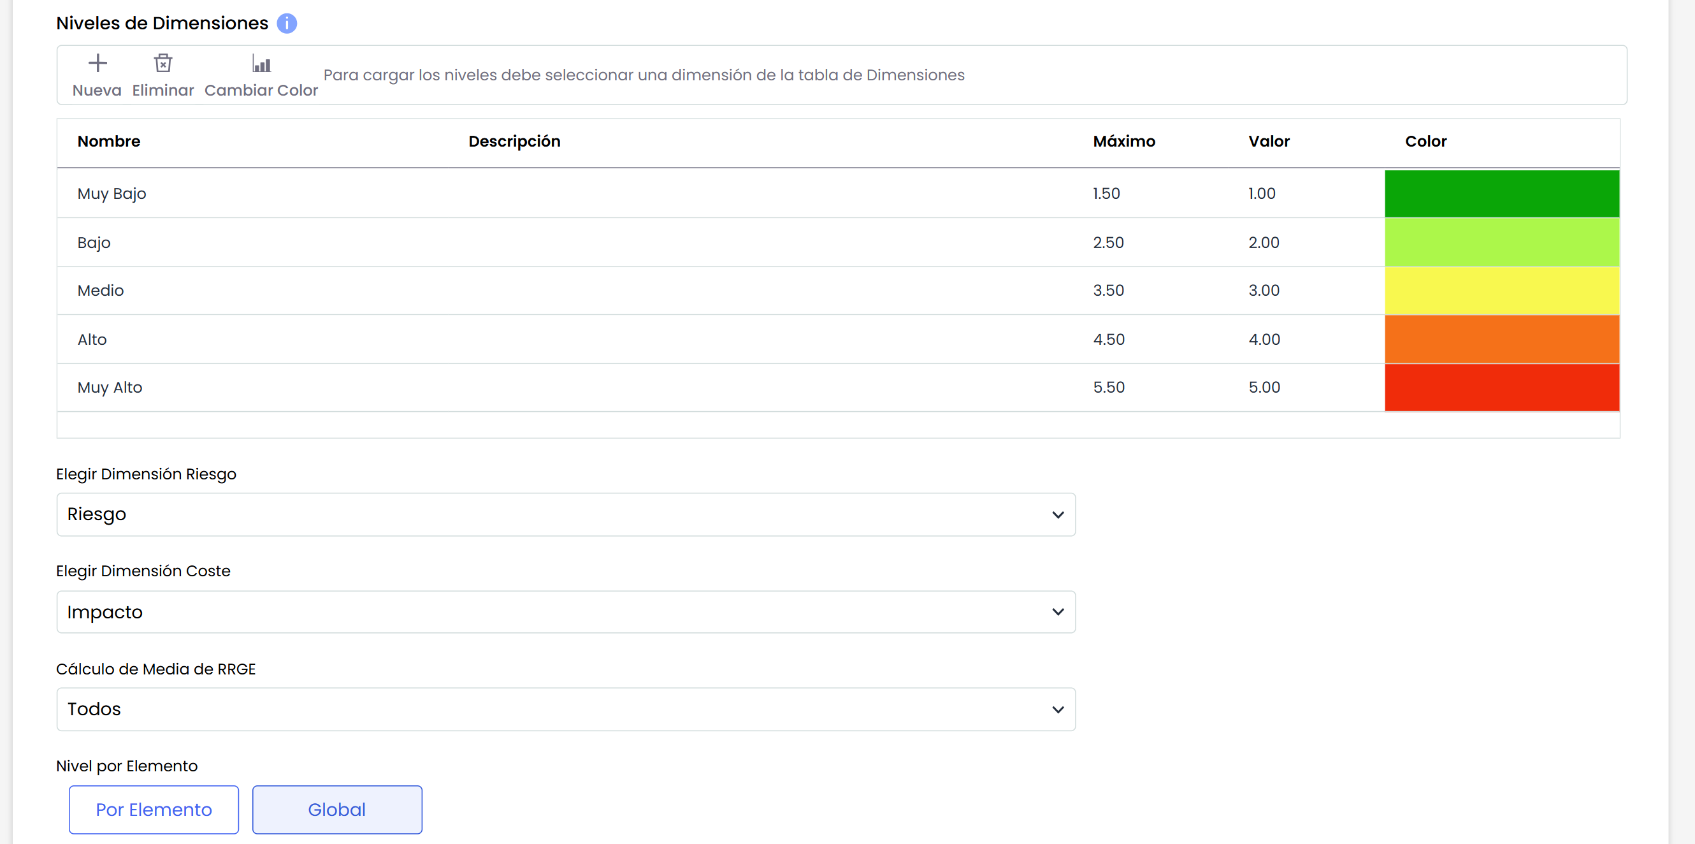
Task: Click the Niveles de Dimensiones heading
Action: (162, 24)
